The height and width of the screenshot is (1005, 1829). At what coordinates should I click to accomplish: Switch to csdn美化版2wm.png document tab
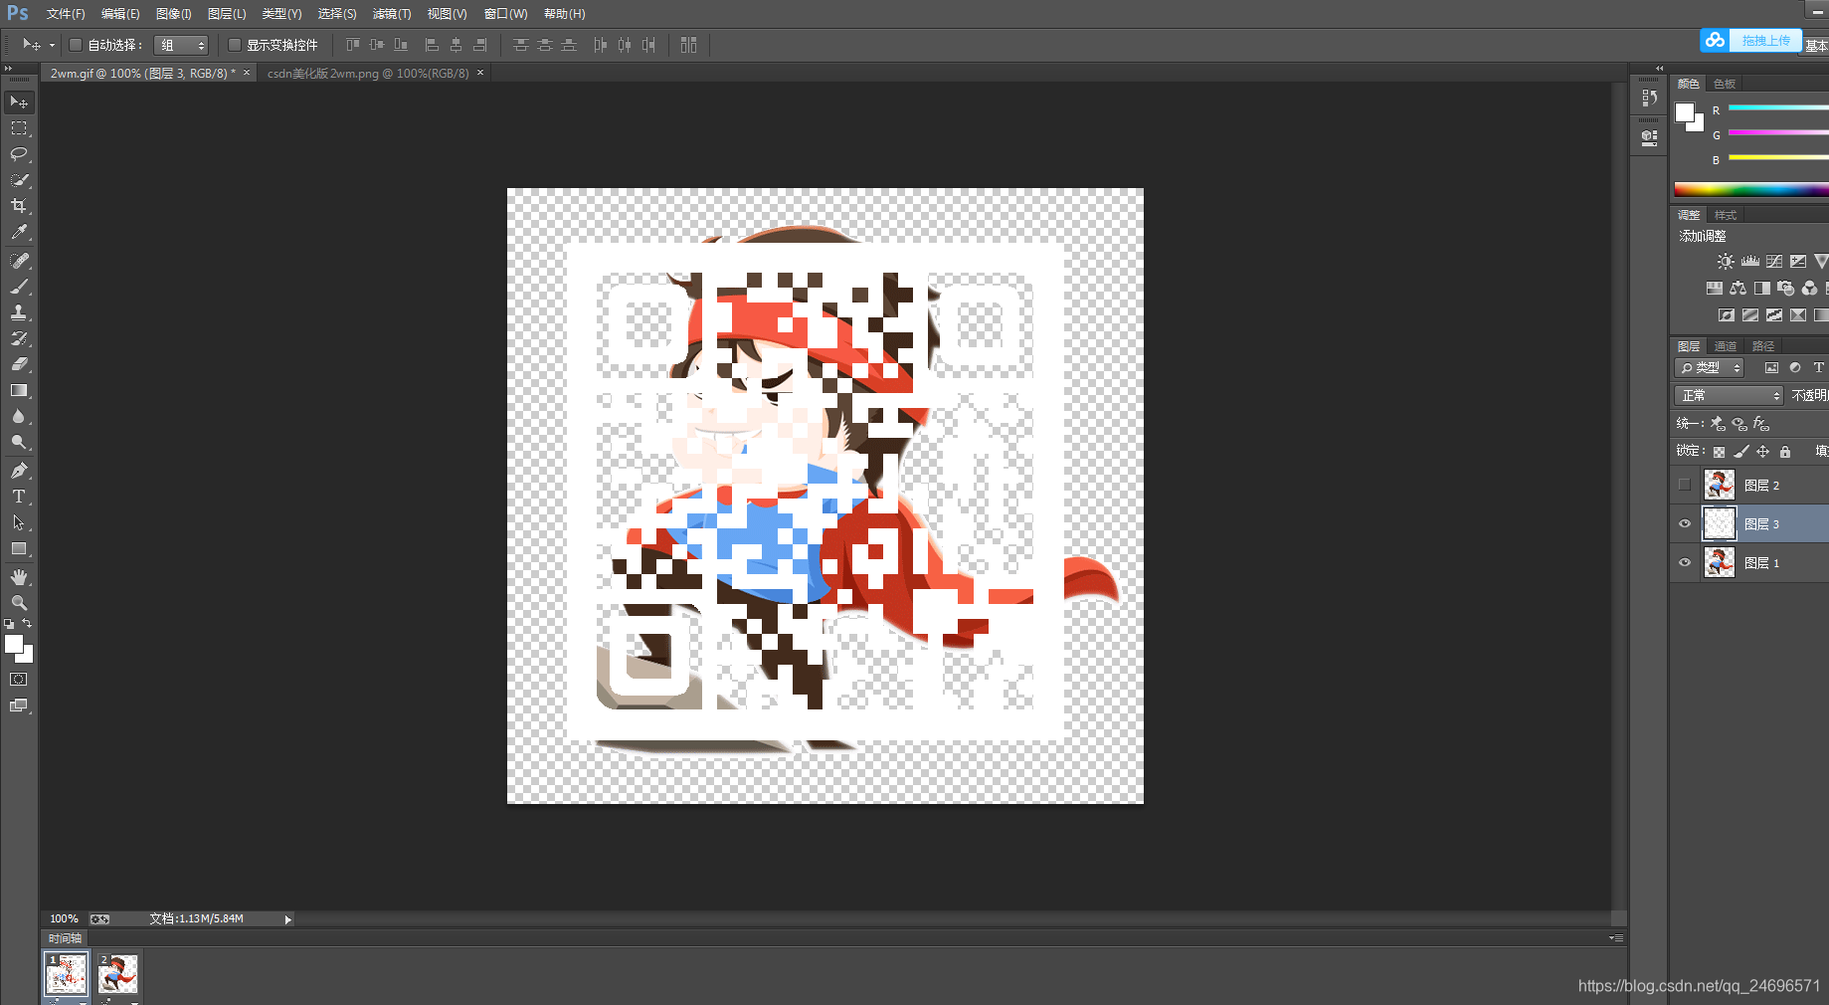pyautogui.click(x=367, y=74)
